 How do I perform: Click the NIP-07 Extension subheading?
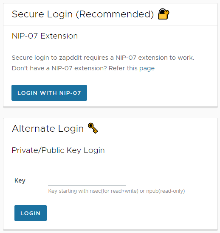(x=45, y=36)
